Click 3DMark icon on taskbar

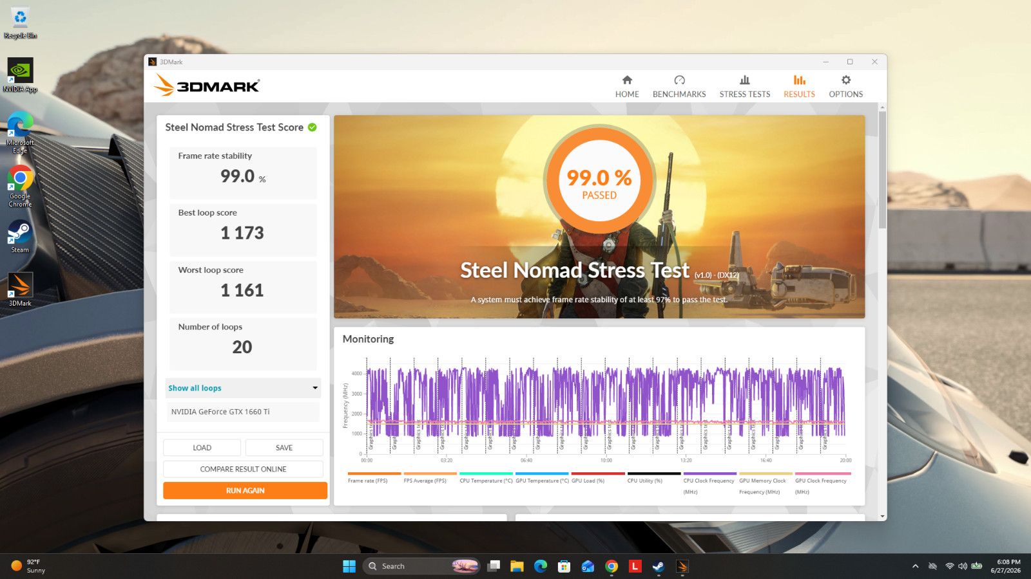click(x=682, y=566)
